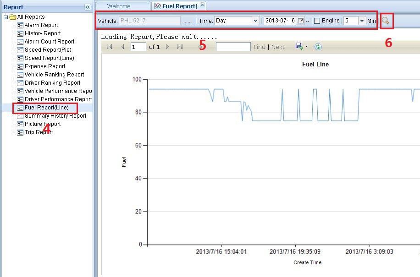Open the minutes interval dropdown
Screen dimensions: 420x277
coord(362,21)
